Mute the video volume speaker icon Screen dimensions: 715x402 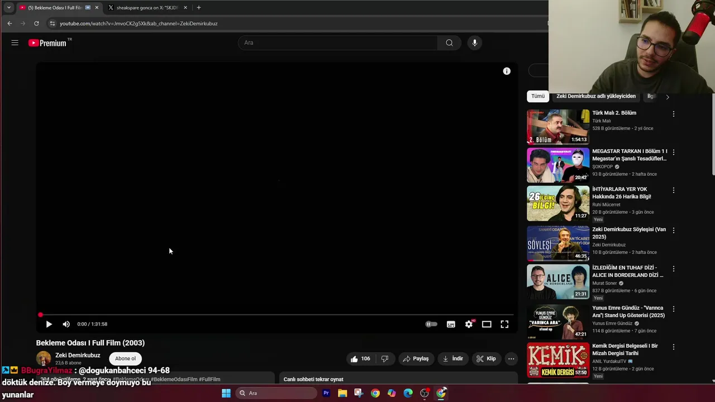66,324
